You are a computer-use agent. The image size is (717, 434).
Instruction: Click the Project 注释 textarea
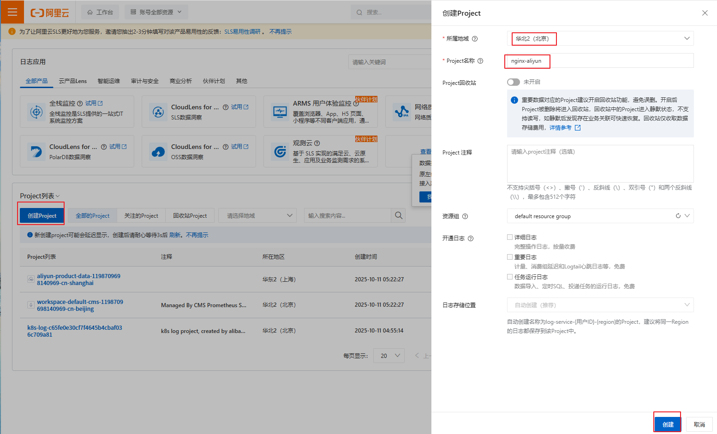[600, 164]
